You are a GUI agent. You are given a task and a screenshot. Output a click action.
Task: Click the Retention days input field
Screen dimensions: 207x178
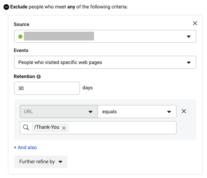click(47, 88)
